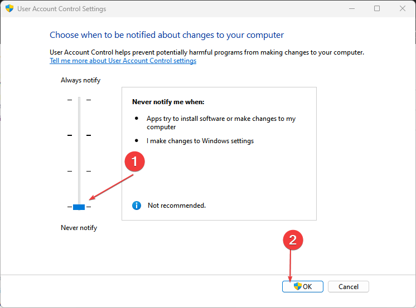The height and width of the screenshot is (308, 416).
Task: Click the 'User Account Control helps prevent' description
Action: 207,52
